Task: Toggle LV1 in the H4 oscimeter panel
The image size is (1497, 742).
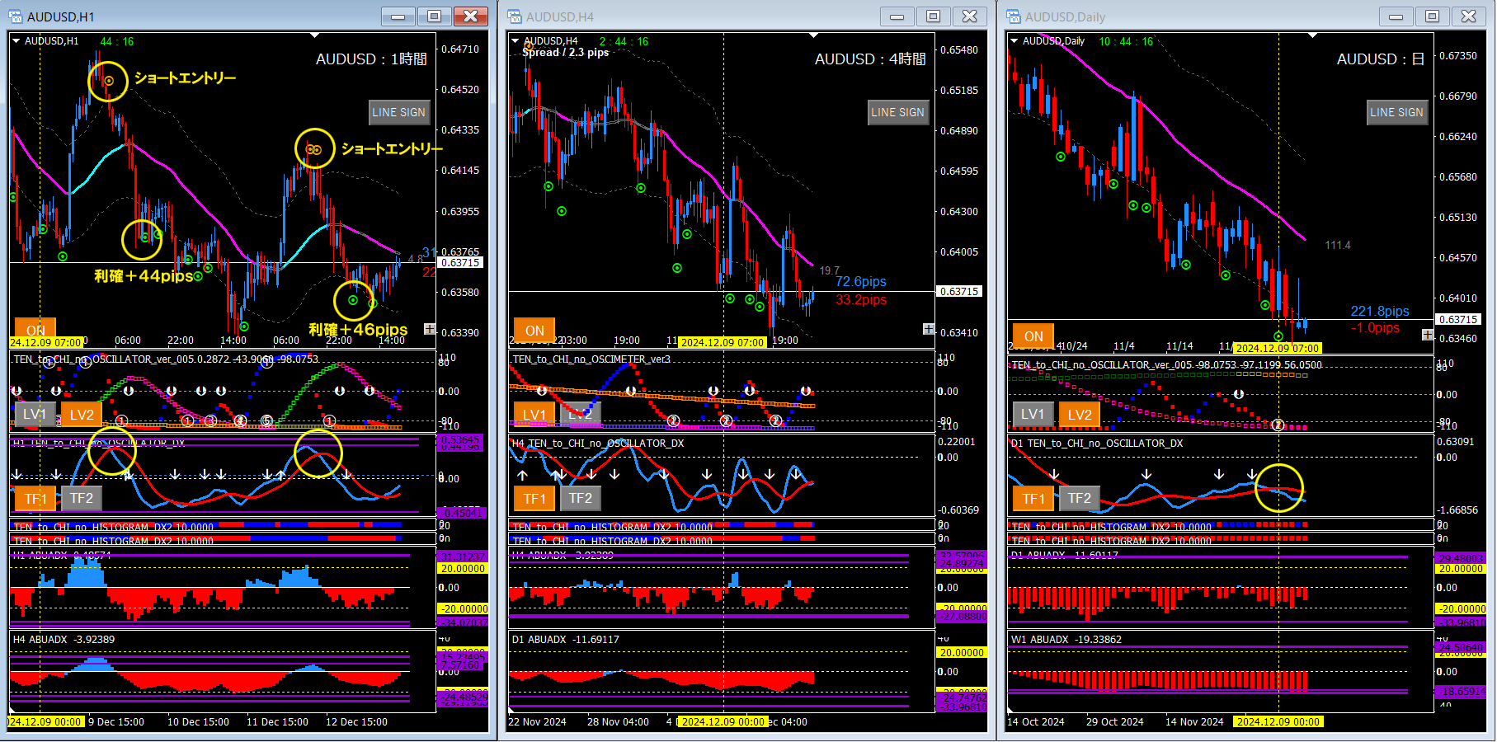Action: point(534,414)
